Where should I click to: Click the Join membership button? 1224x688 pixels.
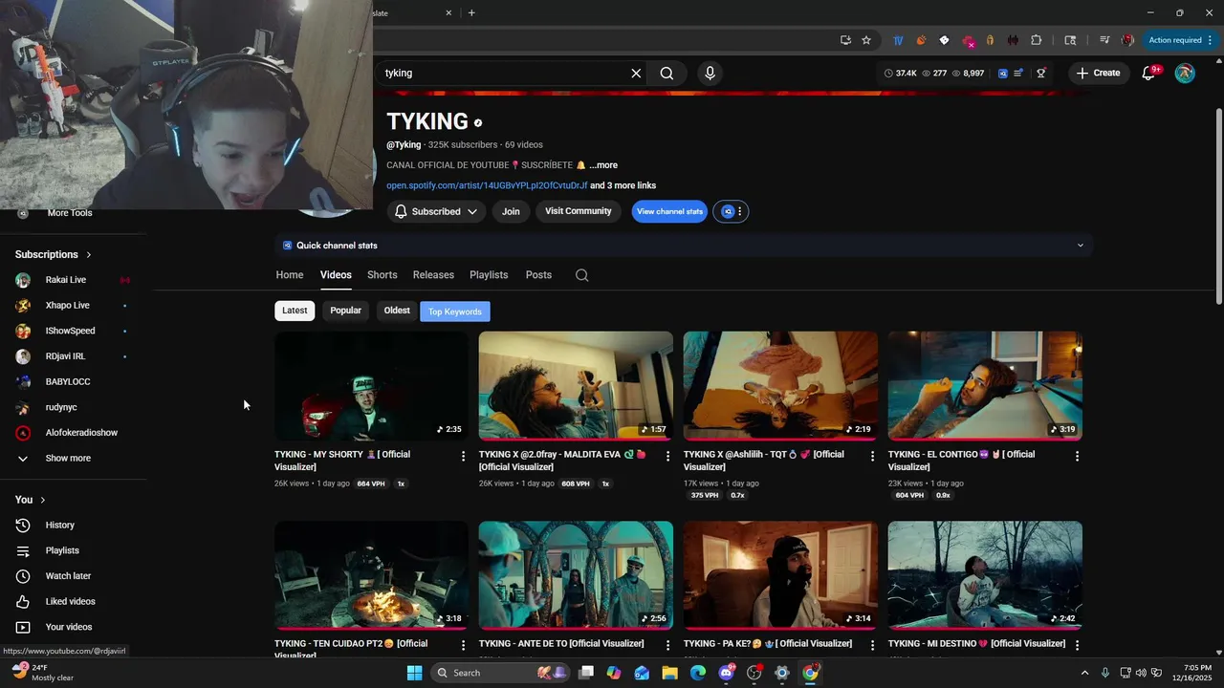(x=512, y=211)
